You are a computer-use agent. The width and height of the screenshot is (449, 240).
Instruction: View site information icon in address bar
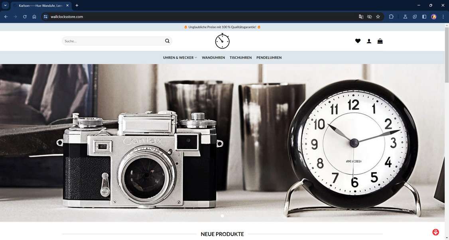click(x=45, y=17)
